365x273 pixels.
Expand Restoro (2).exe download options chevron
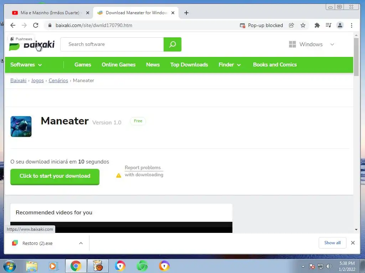pos(81,243)
